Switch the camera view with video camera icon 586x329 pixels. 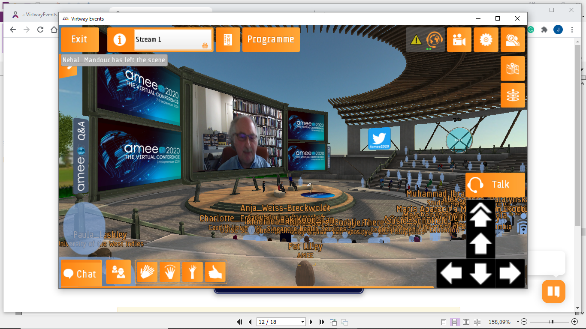(459, 40)
